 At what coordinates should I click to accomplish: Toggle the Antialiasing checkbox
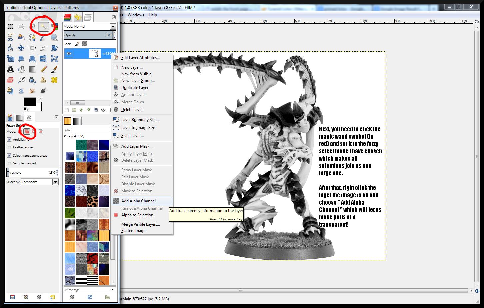click(9, 140)
